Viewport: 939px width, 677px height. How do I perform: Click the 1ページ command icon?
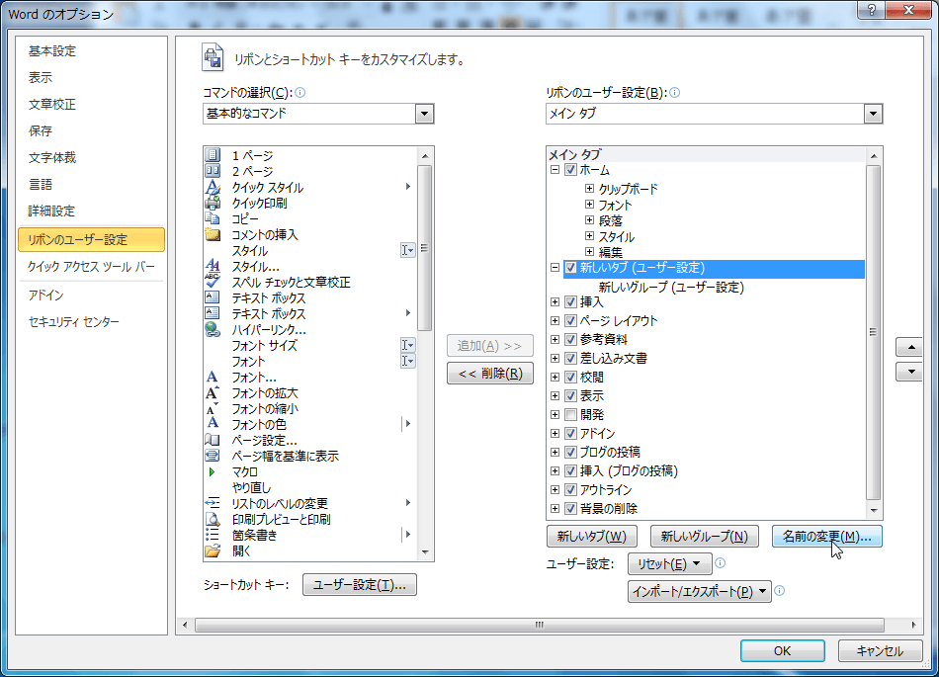213,155
